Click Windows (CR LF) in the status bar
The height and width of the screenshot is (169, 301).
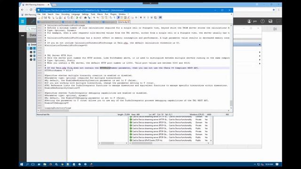(x=197, y=115)
